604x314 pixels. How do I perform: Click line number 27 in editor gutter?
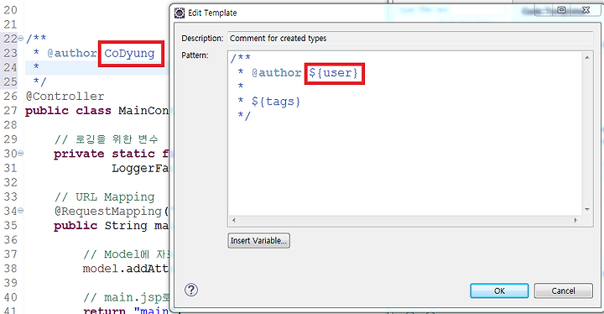[10, 111]
